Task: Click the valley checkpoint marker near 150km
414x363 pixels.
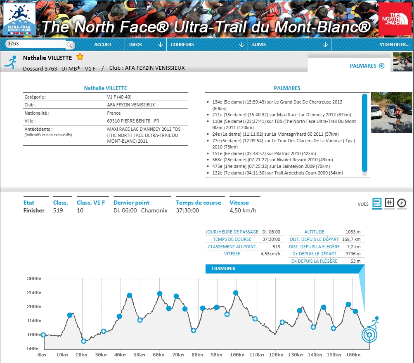Action: point(334,328)
